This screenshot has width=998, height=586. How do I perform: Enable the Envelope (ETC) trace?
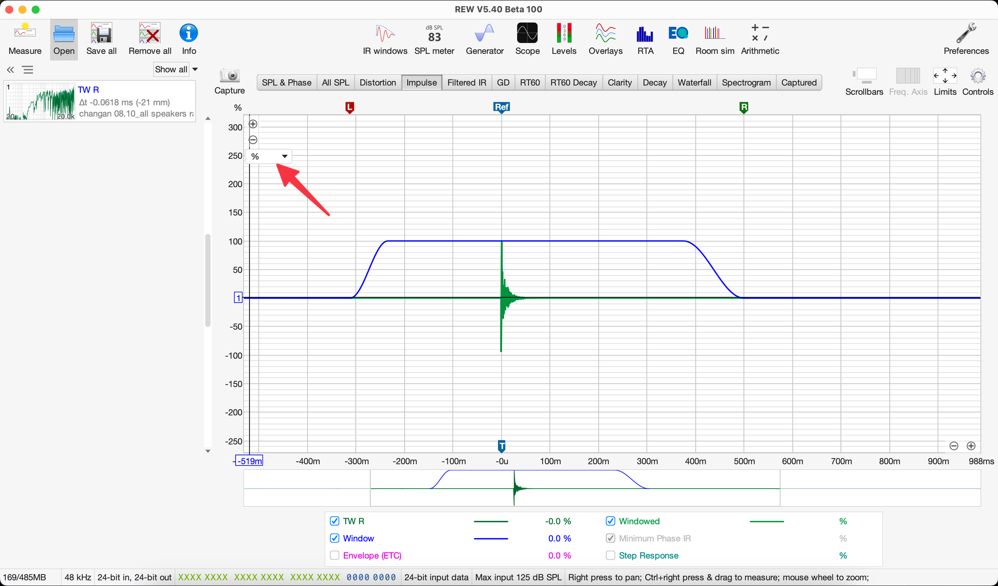(335, 555)
